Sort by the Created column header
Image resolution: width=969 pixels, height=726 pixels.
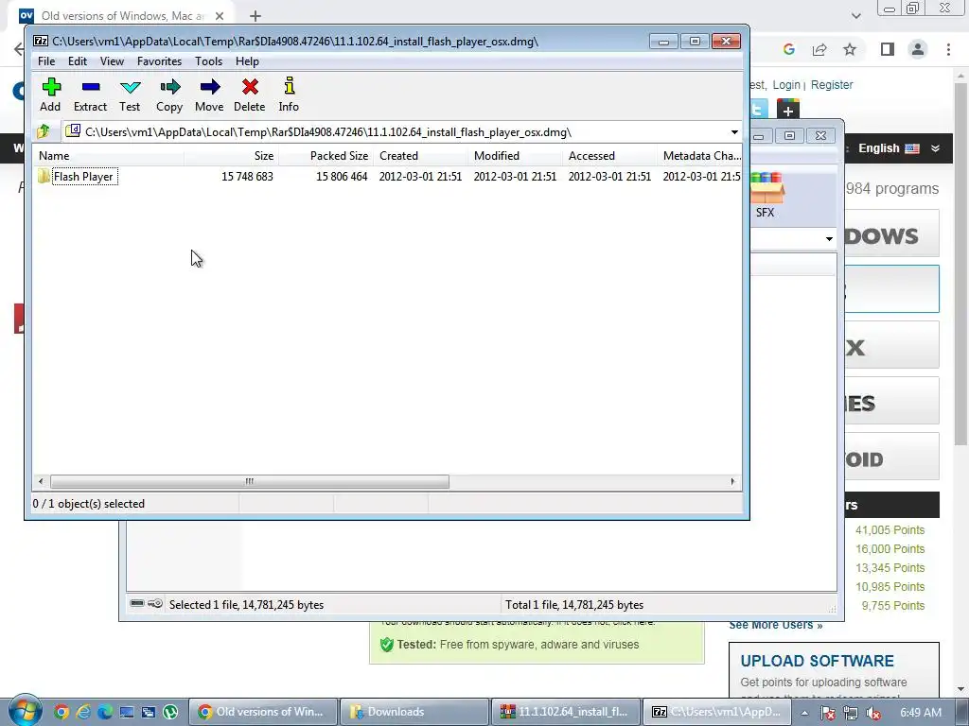pyautogui.click(x=420, y=156)
